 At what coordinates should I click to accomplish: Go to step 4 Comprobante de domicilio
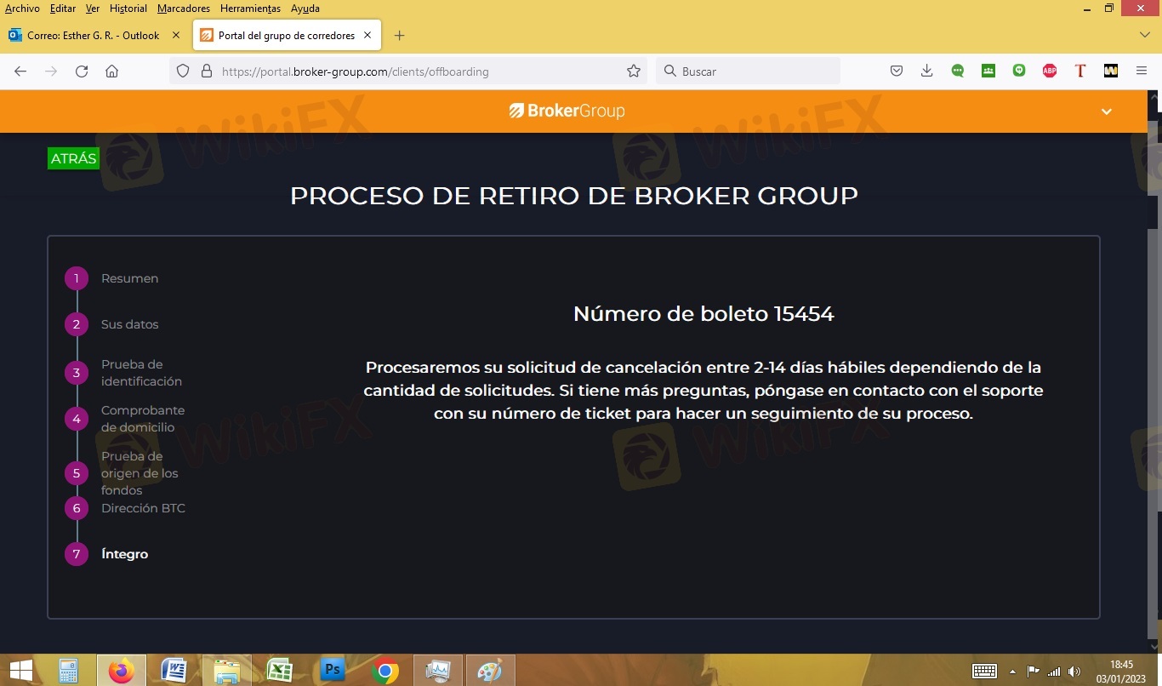pyautogui.click(x=125, y=419)
